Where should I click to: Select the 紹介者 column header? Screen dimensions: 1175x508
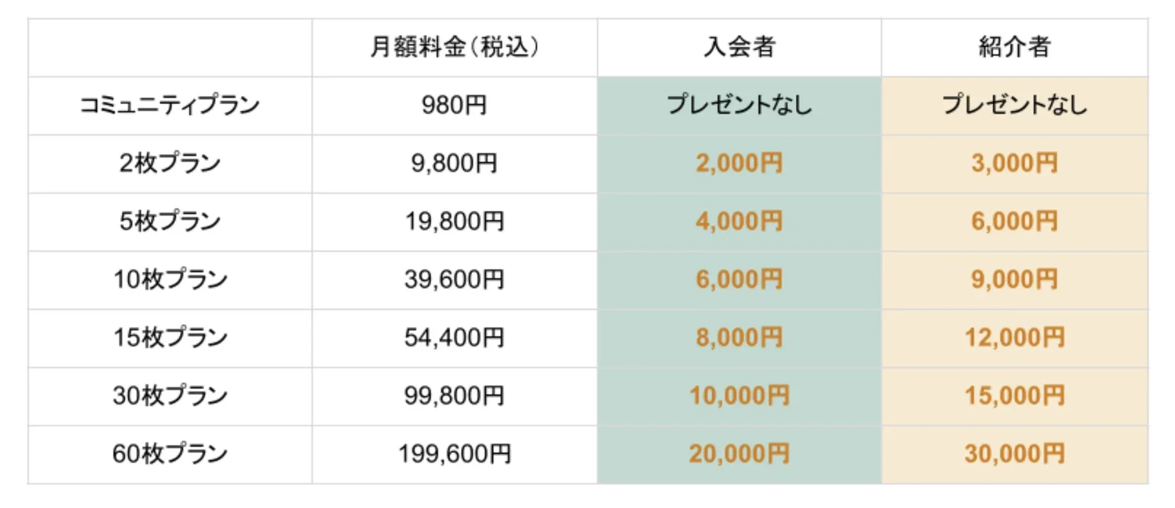click(x=1014, y=48)
